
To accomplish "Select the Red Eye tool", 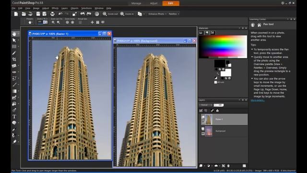I will coord(14,72).
